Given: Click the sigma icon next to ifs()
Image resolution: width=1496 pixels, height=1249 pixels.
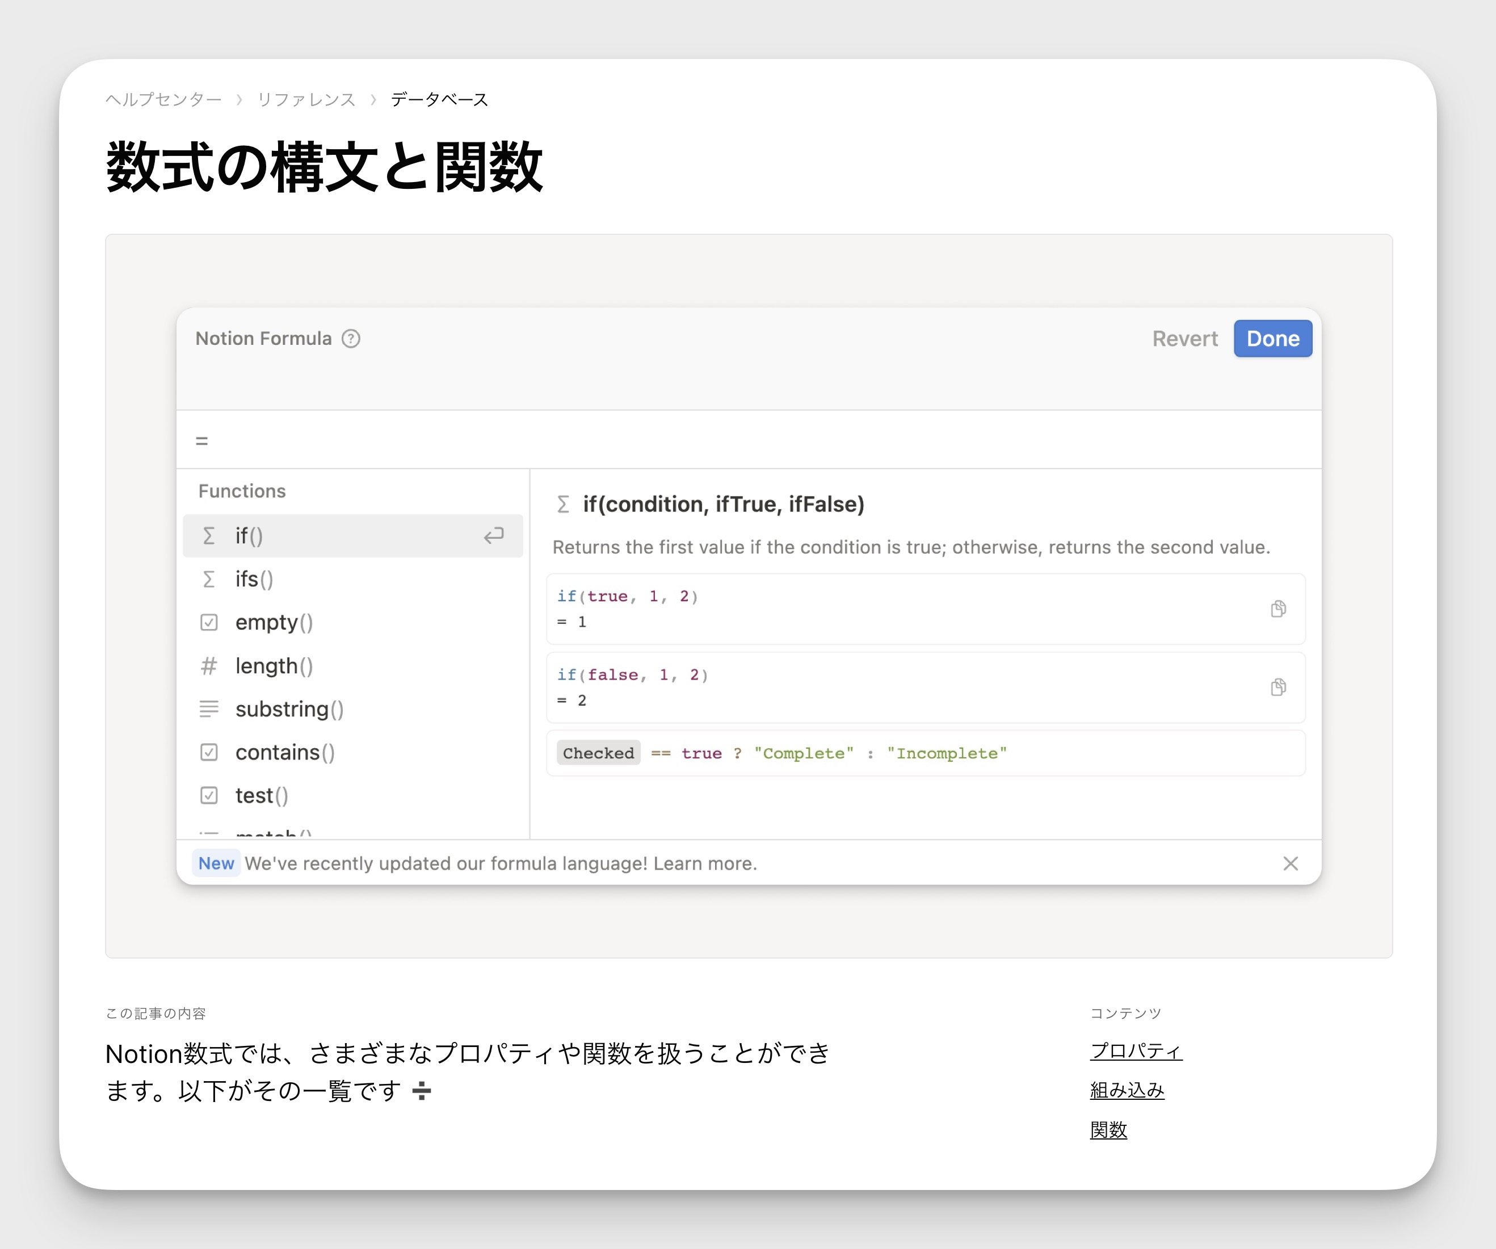Looking at the screenshot, I should coord(208,579).
